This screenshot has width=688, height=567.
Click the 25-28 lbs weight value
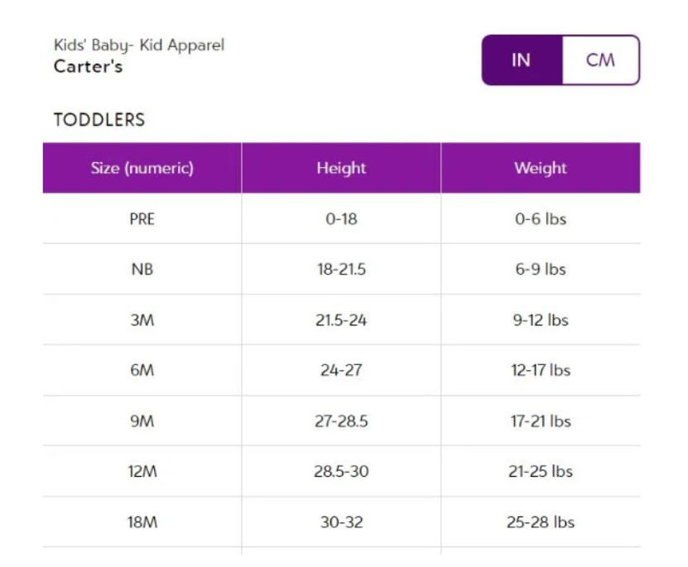click(x=541, y=522)
